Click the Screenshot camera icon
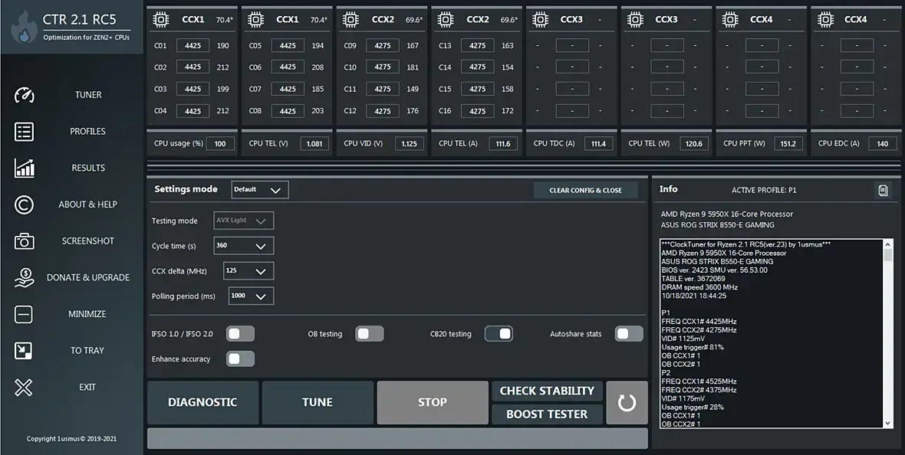The width and height of the screenshot is (905, 455). point(25,241)
